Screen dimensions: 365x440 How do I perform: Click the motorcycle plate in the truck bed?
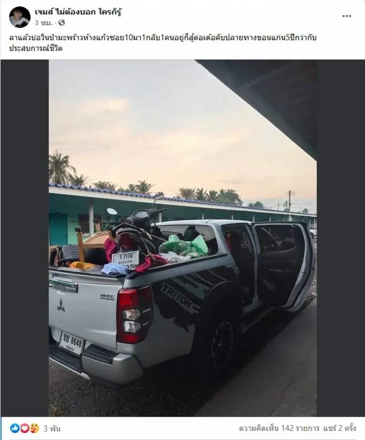[125, 260]
